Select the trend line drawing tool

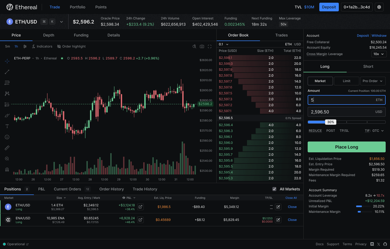pos(7,72)
